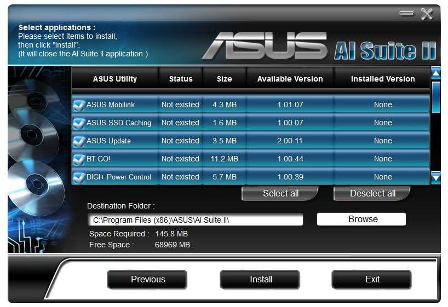The image size is (448, 307).
Task: Click the Available Version column header
Action: click(x=290, y=79)
